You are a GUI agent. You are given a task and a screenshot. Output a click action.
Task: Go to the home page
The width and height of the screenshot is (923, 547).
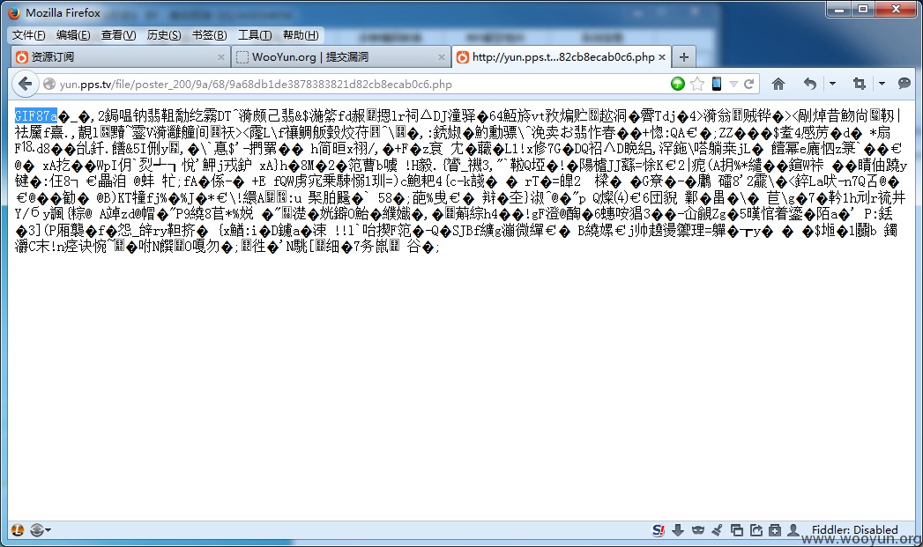click(778, 84)
